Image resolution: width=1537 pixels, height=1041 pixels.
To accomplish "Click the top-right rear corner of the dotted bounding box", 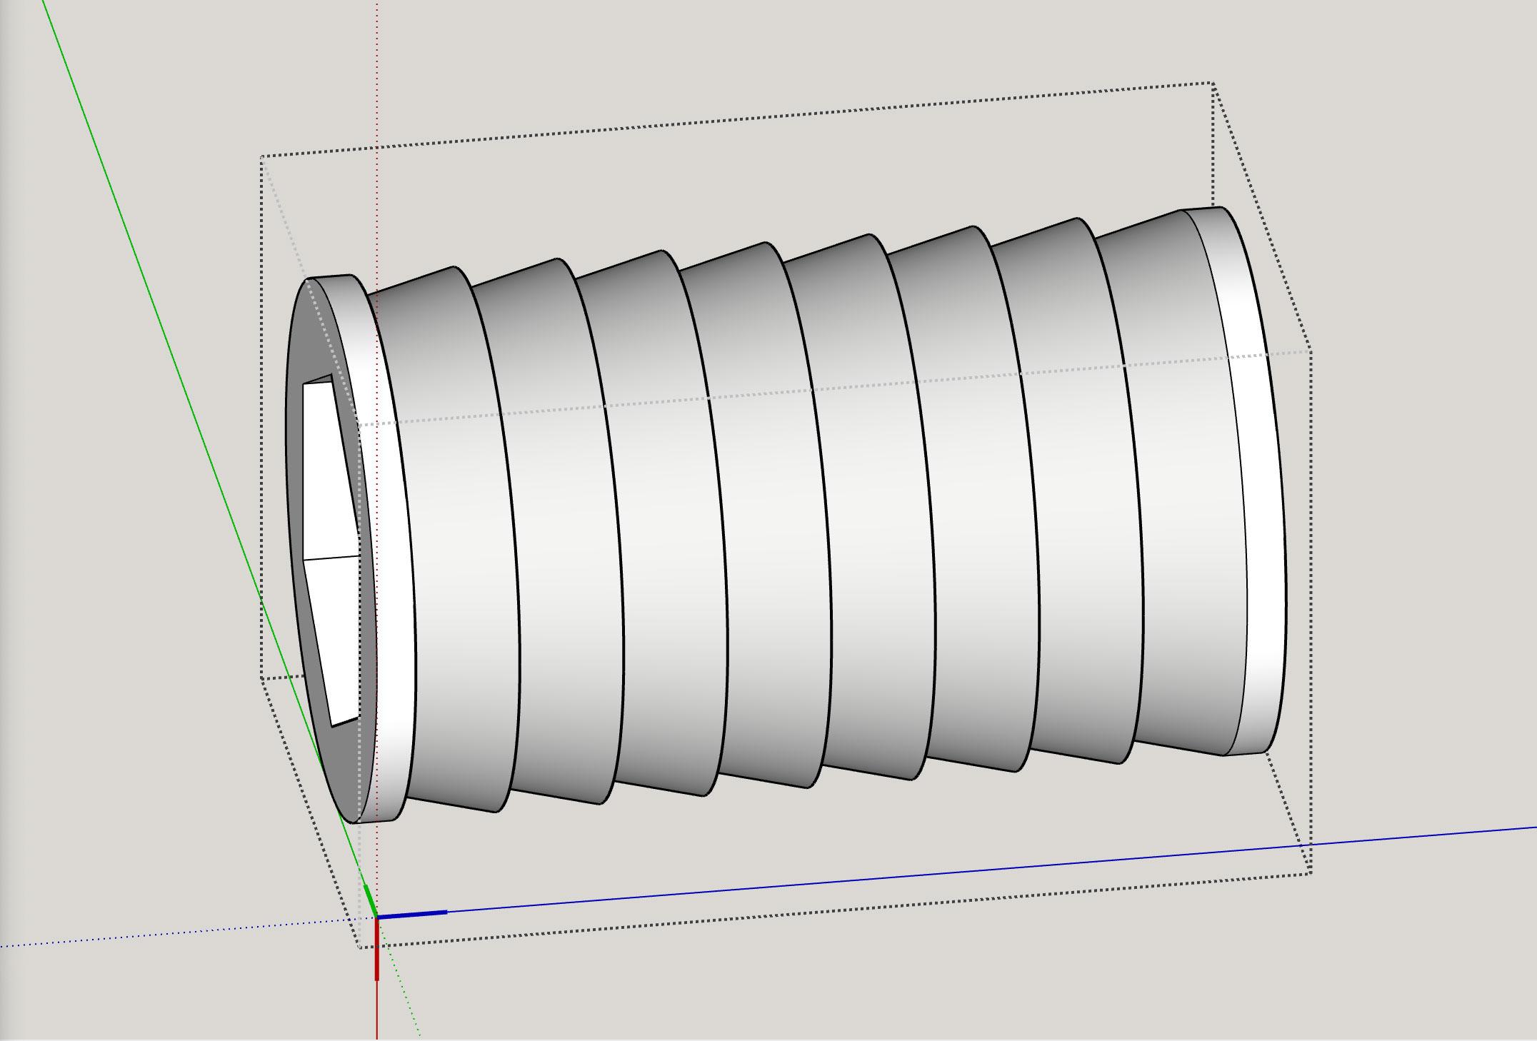I will [x=1212, y=84].
